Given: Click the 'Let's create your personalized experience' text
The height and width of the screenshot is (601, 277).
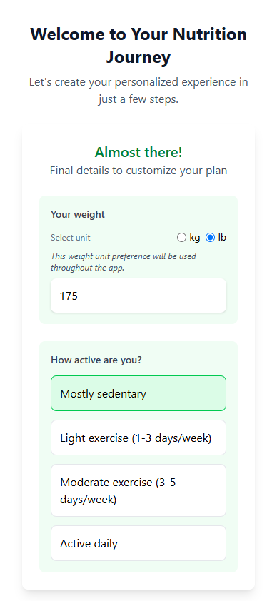Looking at the screenshot, I should pos(138,91).
